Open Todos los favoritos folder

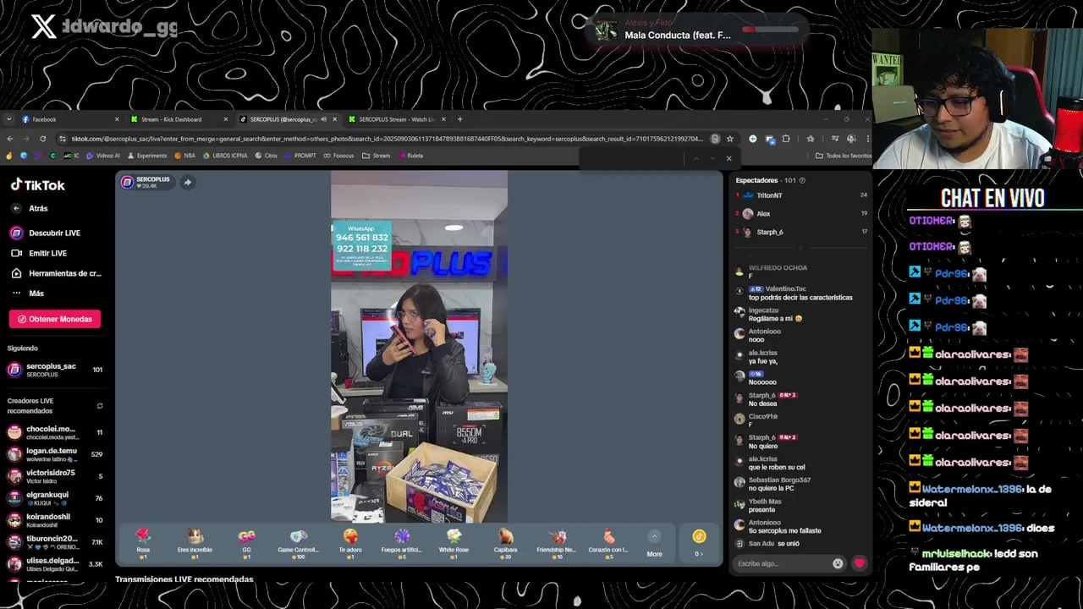point(843,156)
